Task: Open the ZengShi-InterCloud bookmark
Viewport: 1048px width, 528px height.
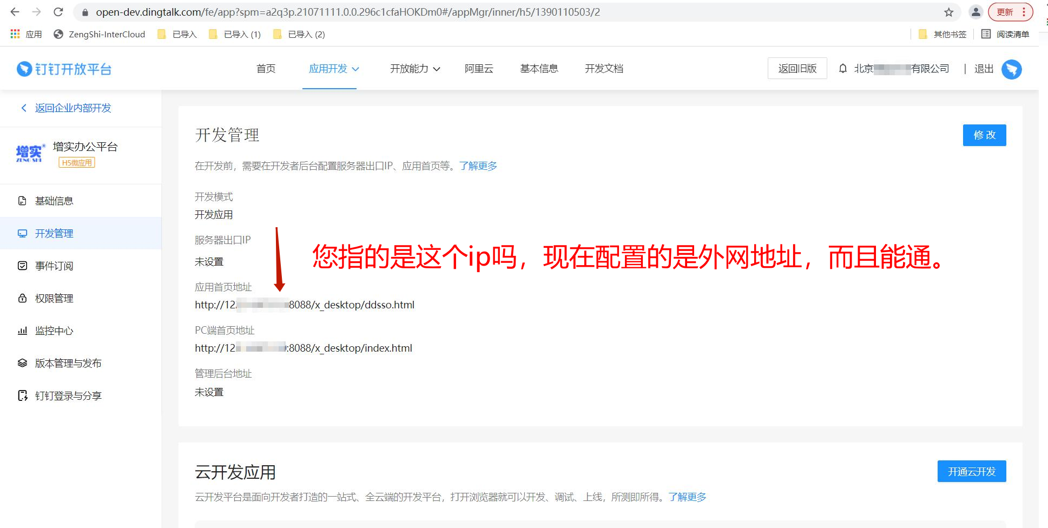Action: [x=100, y=34]
